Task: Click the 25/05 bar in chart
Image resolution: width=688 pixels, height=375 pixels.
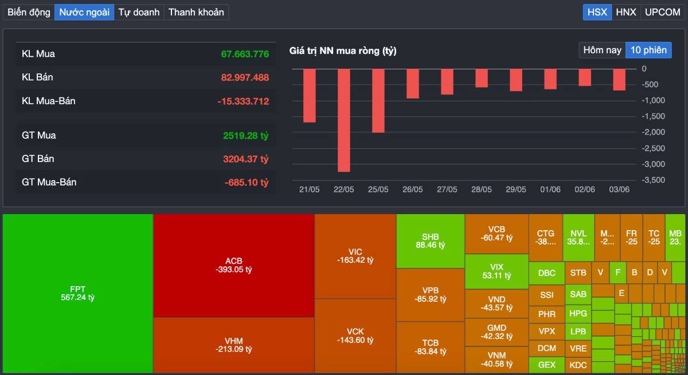Action: 378,101
